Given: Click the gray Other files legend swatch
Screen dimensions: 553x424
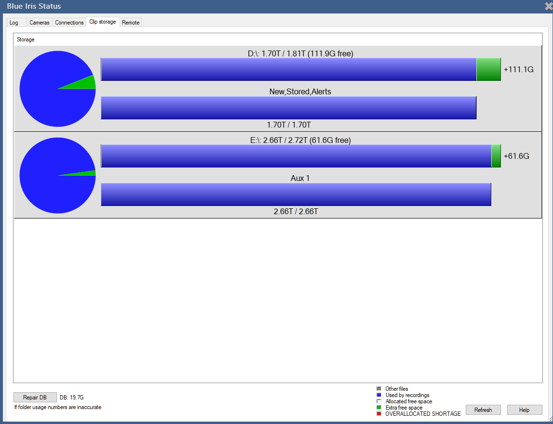Looking at the screenshot, I should click(379, 389).
